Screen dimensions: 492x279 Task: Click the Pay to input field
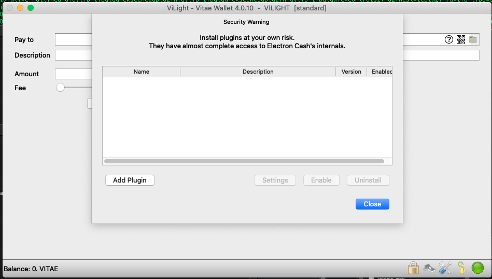pos(267,39)
